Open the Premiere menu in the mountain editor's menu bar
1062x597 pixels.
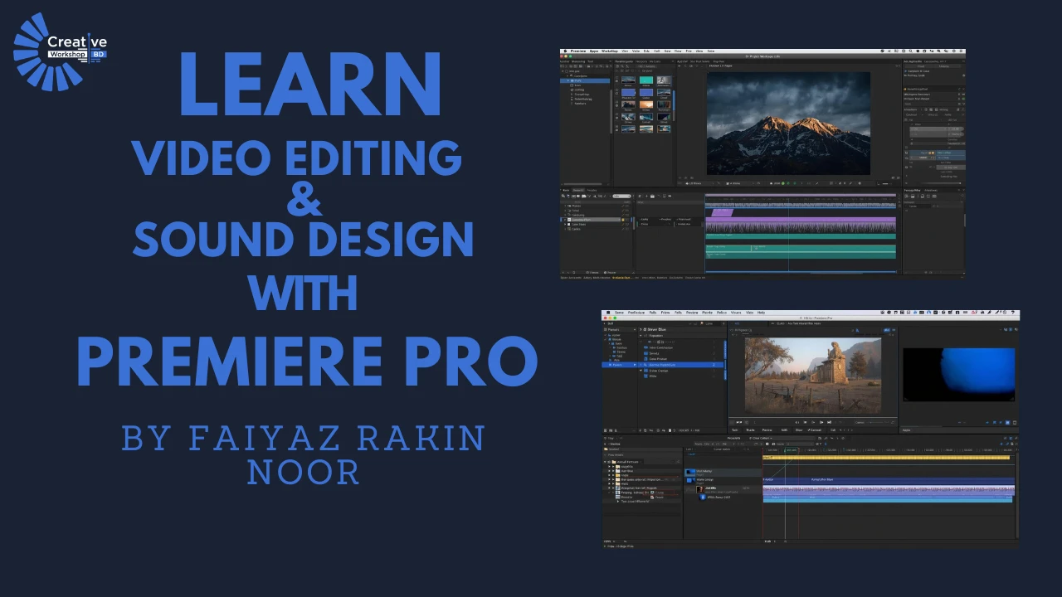577,51
